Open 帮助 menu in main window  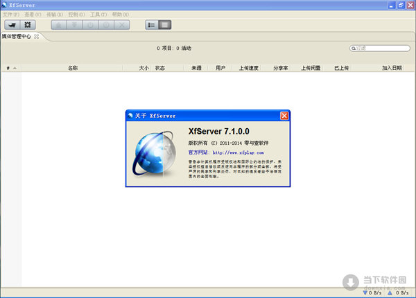point(121,15)
